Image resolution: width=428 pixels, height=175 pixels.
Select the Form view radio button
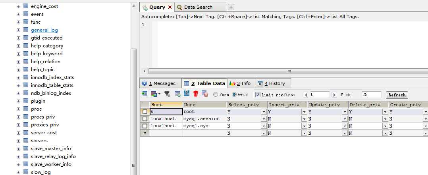(x=215, y=94)
